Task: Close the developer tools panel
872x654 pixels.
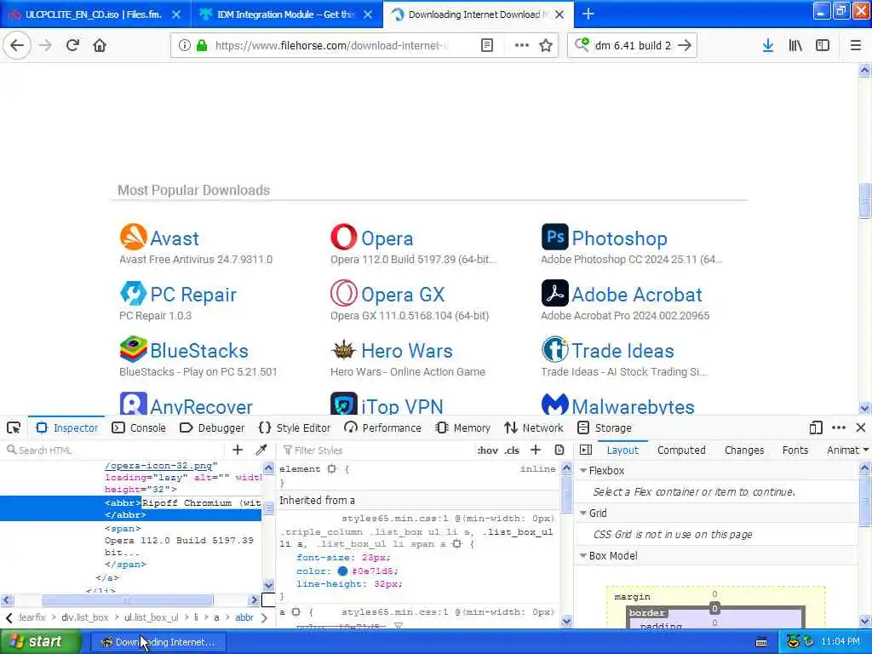Action: tap(861, 427)
